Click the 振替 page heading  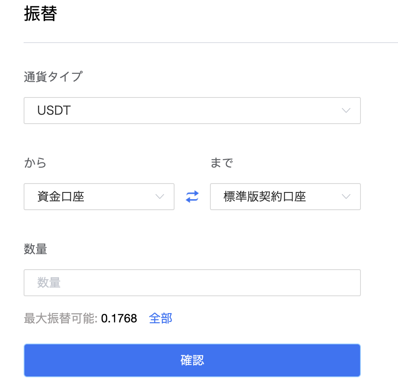coord(40,14)
